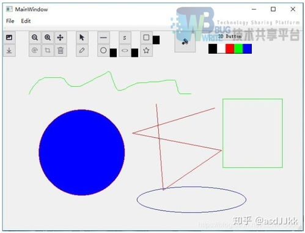Click the save download arrow icon

point(9,50)
